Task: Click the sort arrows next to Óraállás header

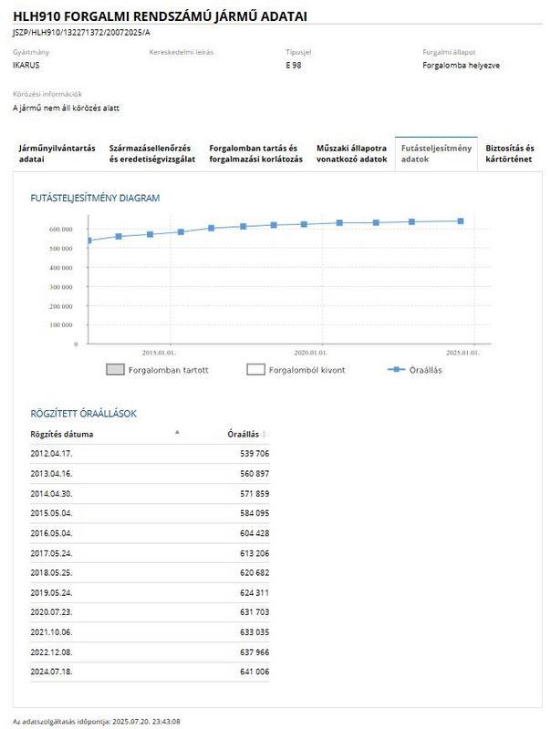Action: pyautogui.click(x=265, y=435)
